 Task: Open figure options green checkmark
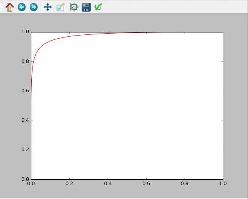[98, 7]
